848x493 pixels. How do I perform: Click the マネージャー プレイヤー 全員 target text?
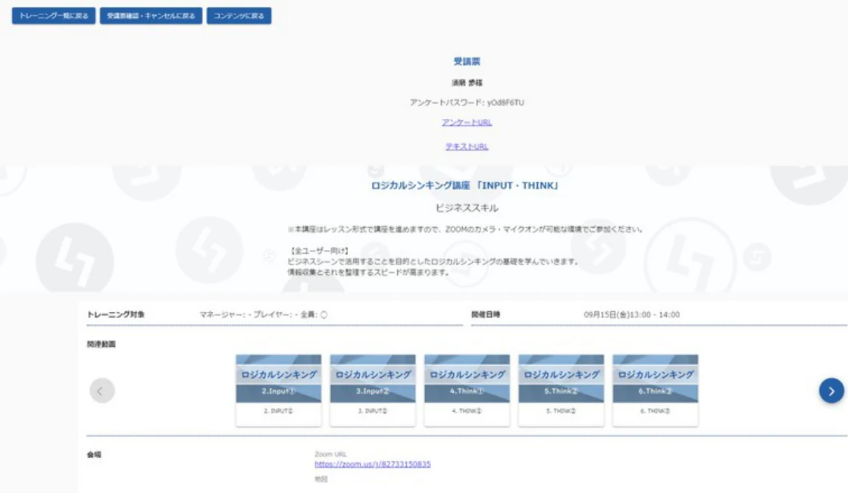(264, 314)
